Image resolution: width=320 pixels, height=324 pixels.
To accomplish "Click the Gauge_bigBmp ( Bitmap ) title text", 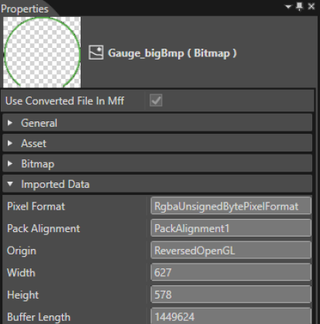I will point(172,53).
